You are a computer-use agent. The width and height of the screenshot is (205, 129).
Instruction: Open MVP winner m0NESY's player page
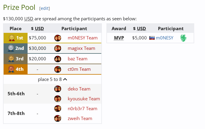click(x=165, y=38)
